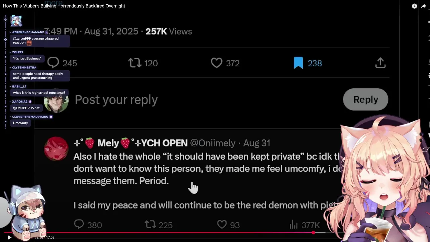The width and height of the screenshot is (430, 242).
Task: Click the video title at the top
Action: pos(64,6)
